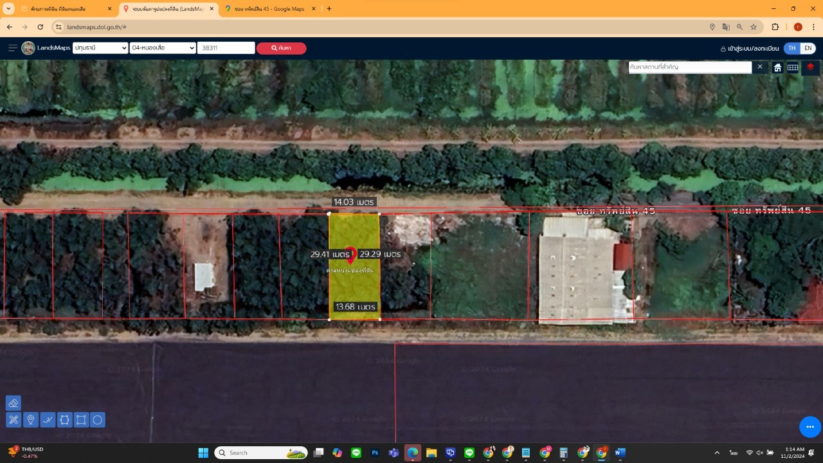The height and width of the screenshot is (463, 823).
Task: Pick the polygon drawing tool
Action: point(64,420)
